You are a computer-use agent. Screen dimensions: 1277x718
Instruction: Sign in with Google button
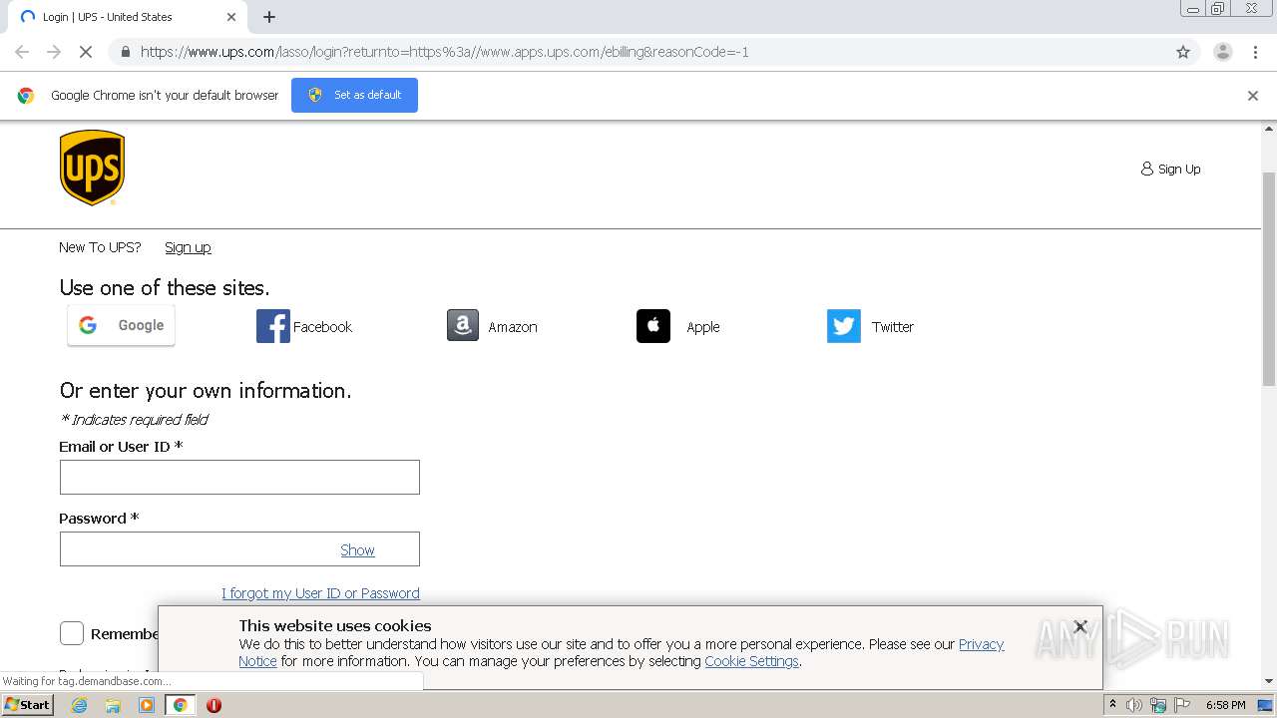(x=121, y=325)
